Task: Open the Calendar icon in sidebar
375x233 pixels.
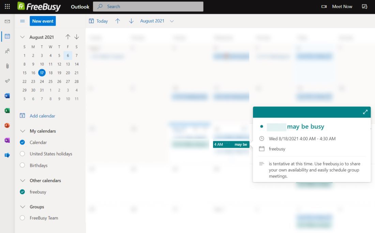Action: (7, 36)
